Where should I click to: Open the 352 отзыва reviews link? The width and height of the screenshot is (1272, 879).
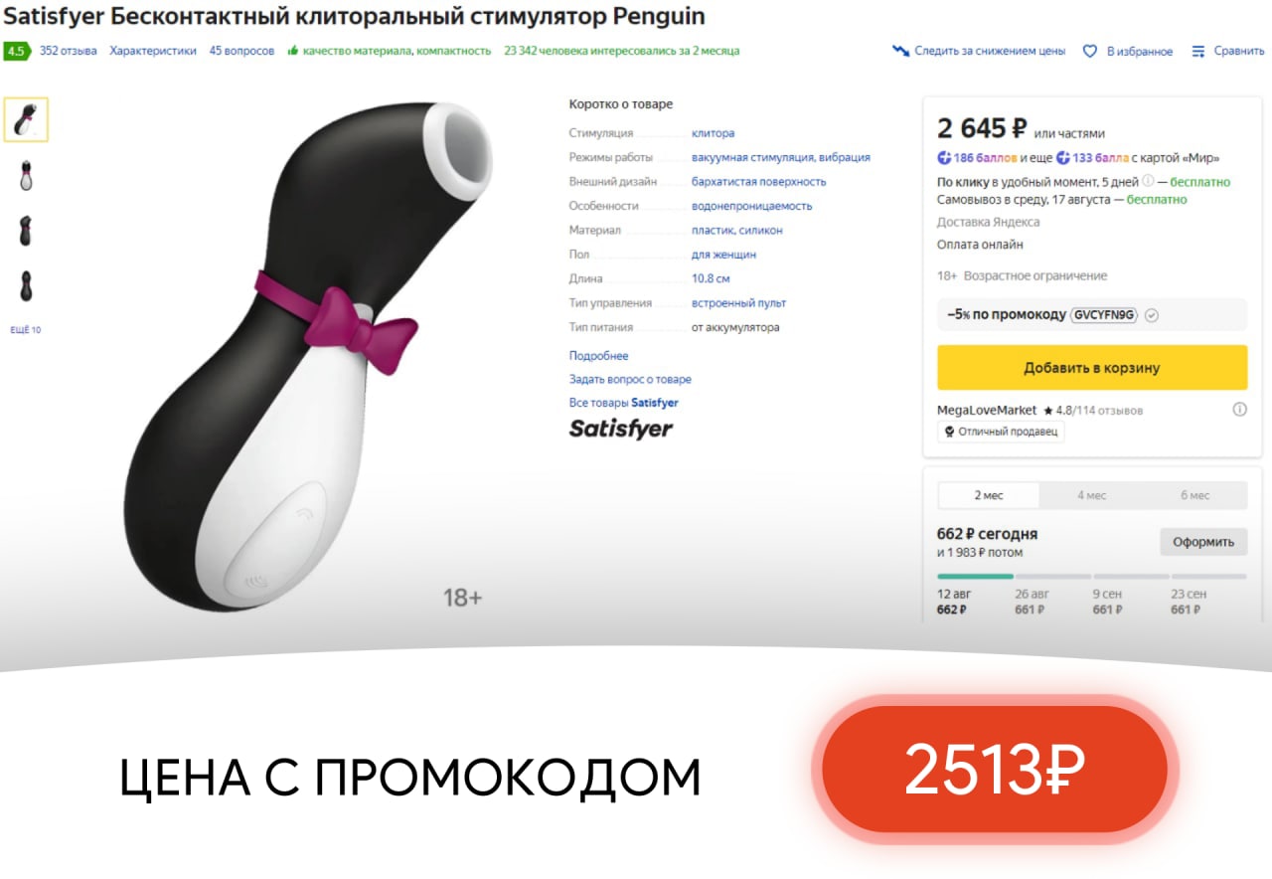coord(69,51)
